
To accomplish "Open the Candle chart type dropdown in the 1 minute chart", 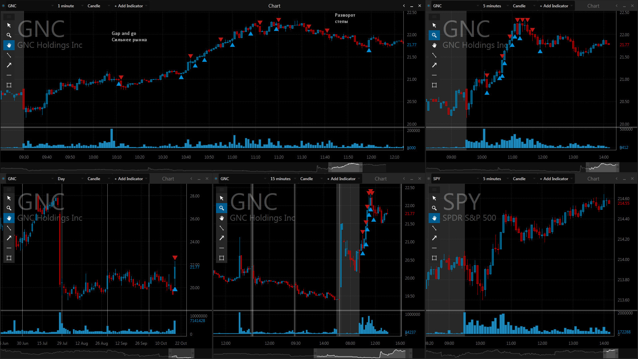I will [x=98, y=6].
